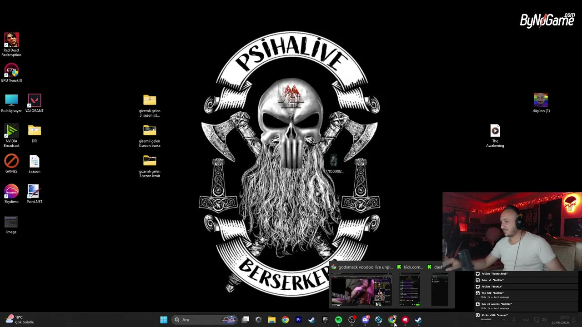
Task: Select the VALORANT desktop shortcut
Action: coord(35,104)
